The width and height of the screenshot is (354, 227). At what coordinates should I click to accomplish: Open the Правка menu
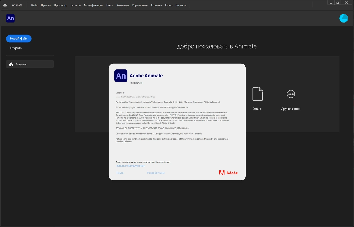[x=46, y=5]
